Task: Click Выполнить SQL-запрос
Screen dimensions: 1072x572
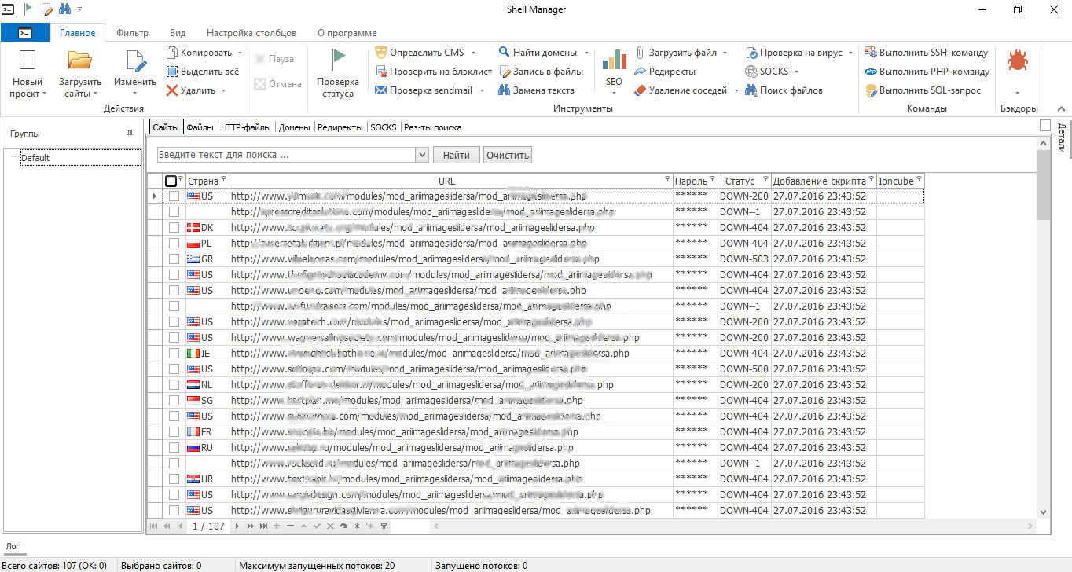Action: 922,90
